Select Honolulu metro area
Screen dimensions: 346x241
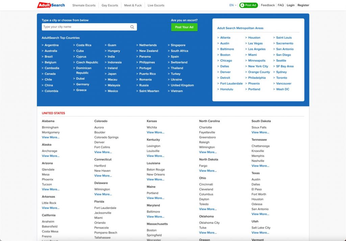tap(227, 89)
